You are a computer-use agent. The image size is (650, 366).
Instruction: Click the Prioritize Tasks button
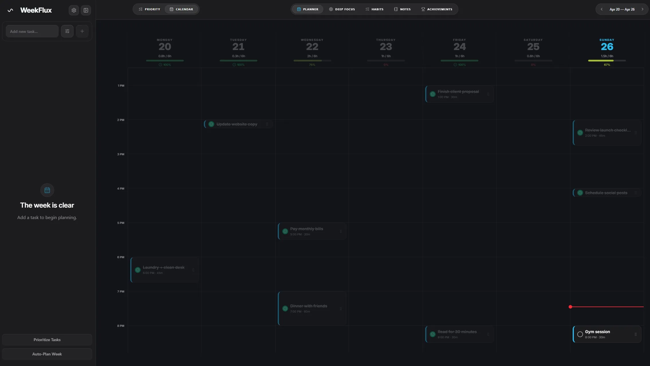pyautogui.click(x=47, y=339)
